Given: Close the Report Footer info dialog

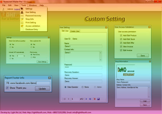Looking at the screenshot, I should [49, 78].
